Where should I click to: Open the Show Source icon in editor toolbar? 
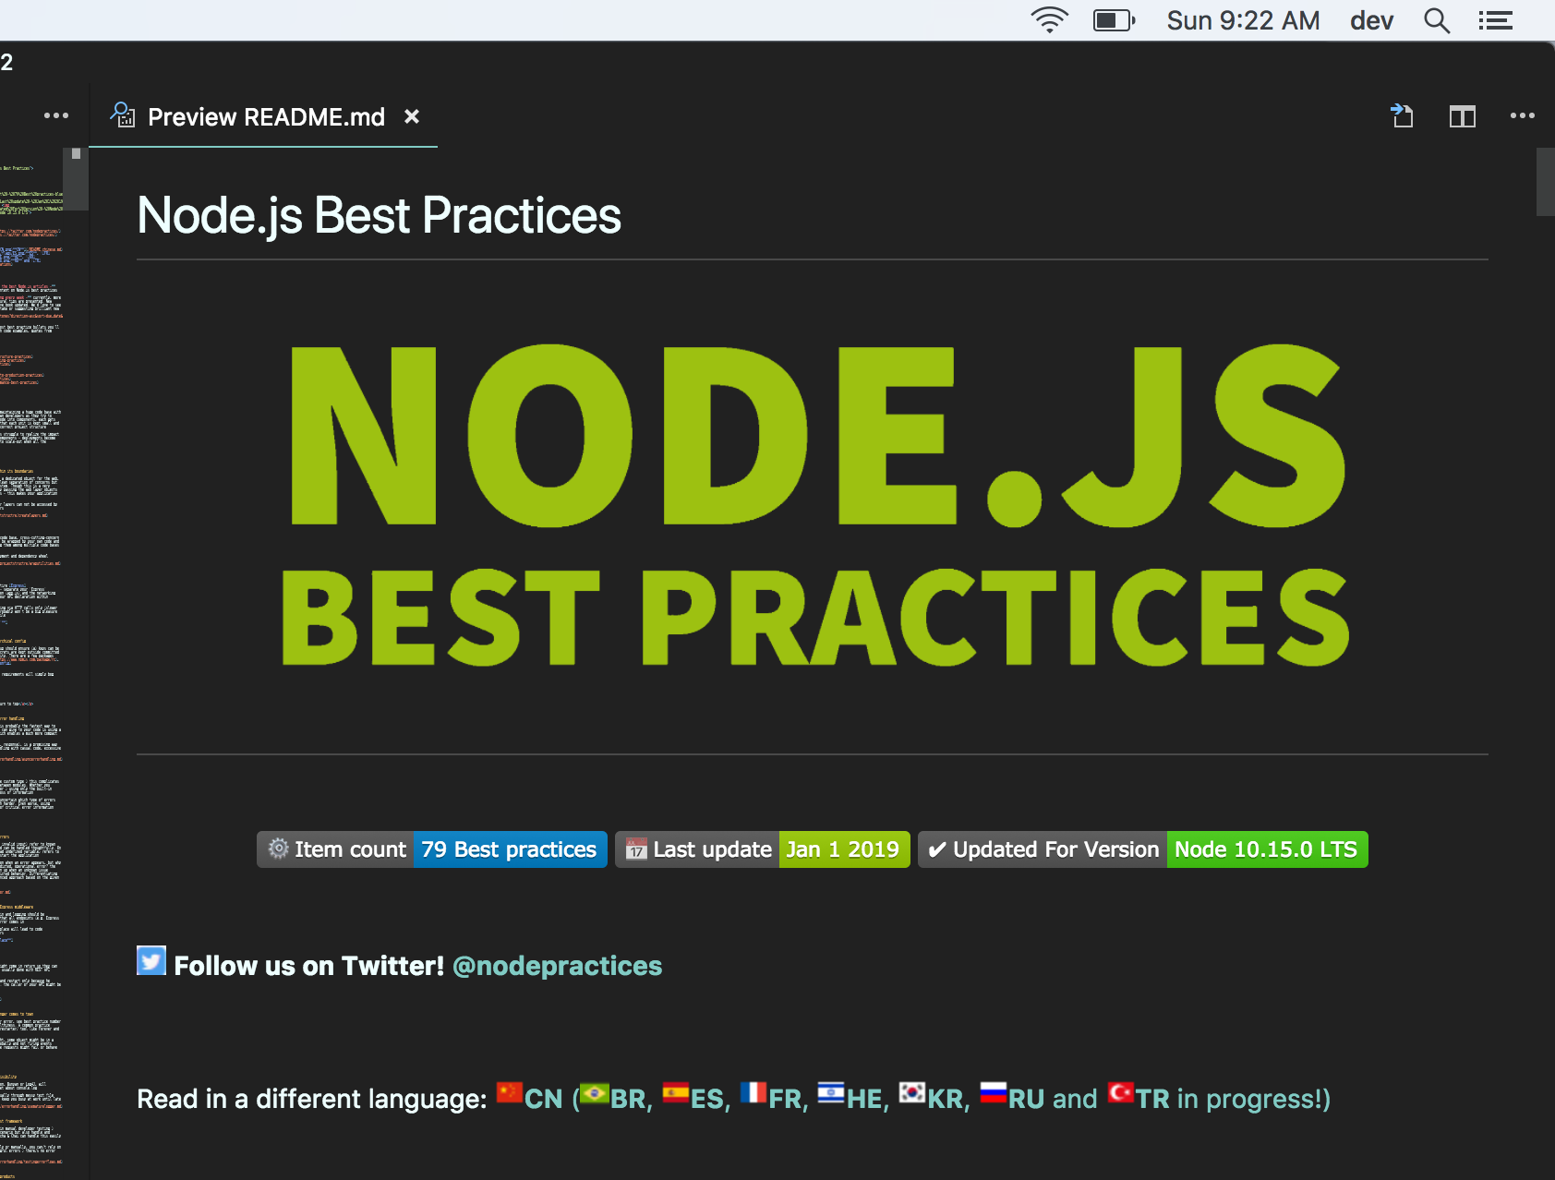[x=1403, y=115]
